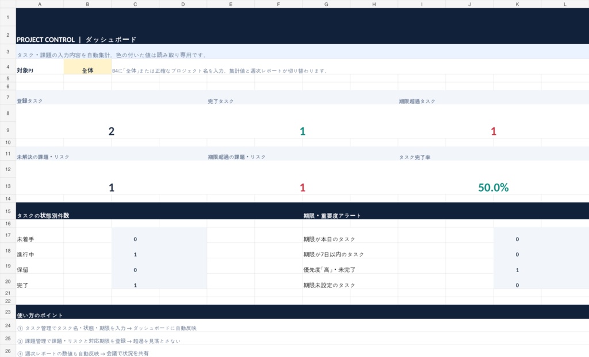The width and height of the screenshot is (589, 357).
Task: Click the PROJECT CONTROL ダッシュボード title
Action: point(77,40)
